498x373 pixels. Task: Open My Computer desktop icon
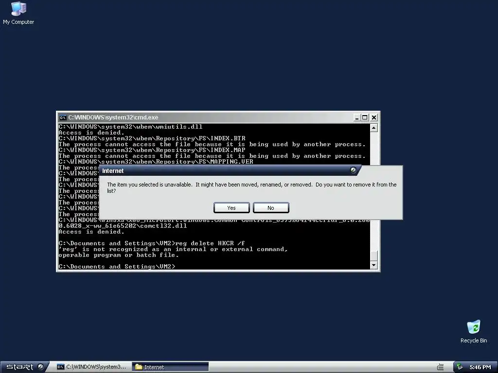tap(18, 13)
